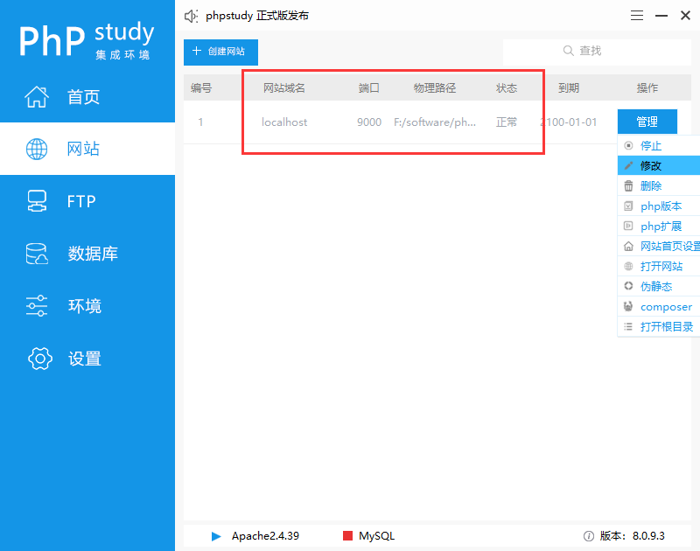The height and width of the screenshot is (551, 700).
Task: Open the hamburger menu at top right
Action: tap(636, 15)
